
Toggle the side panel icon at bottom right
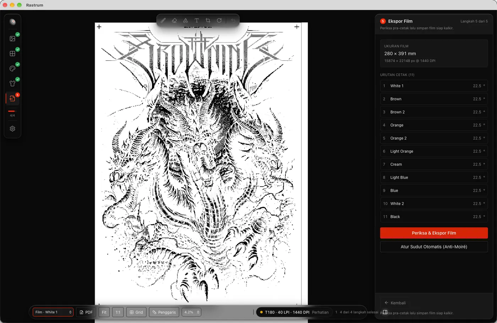pos(385,312)
